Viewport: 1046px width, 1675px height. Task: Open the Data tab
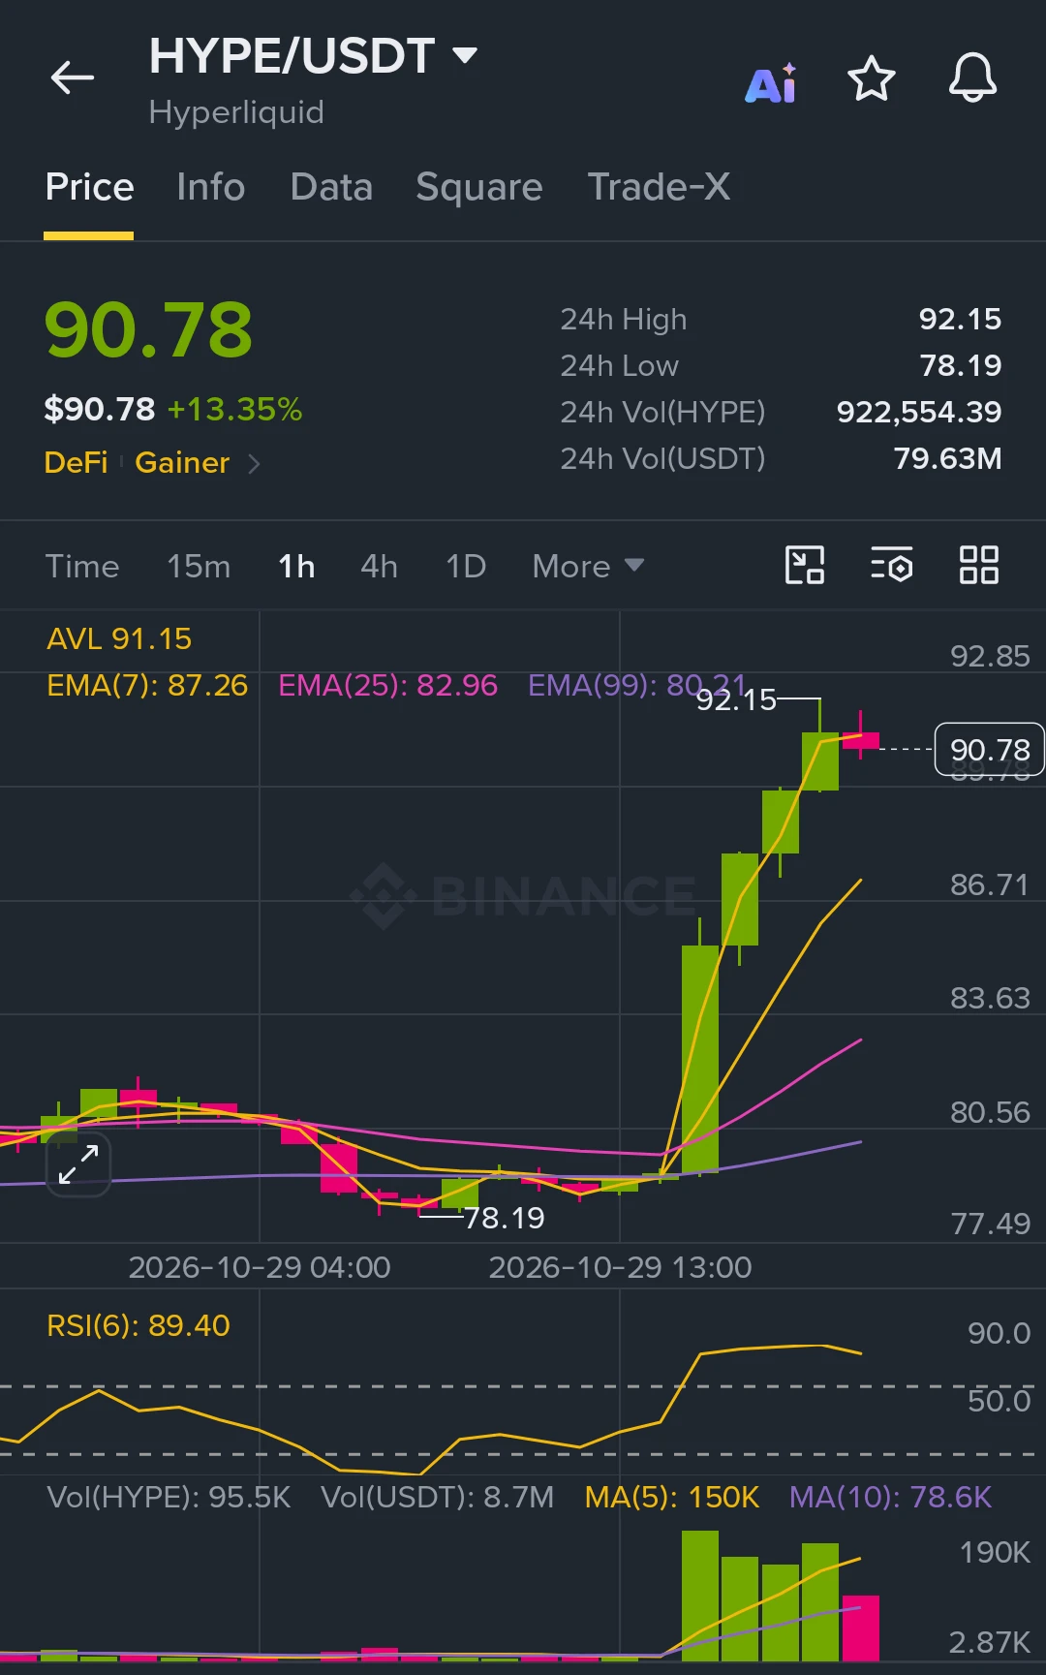(331, 187)
